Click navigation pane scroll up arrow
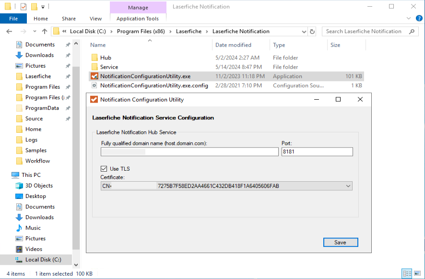Viewport: 425px width, 279px height. tap(76, 43)
